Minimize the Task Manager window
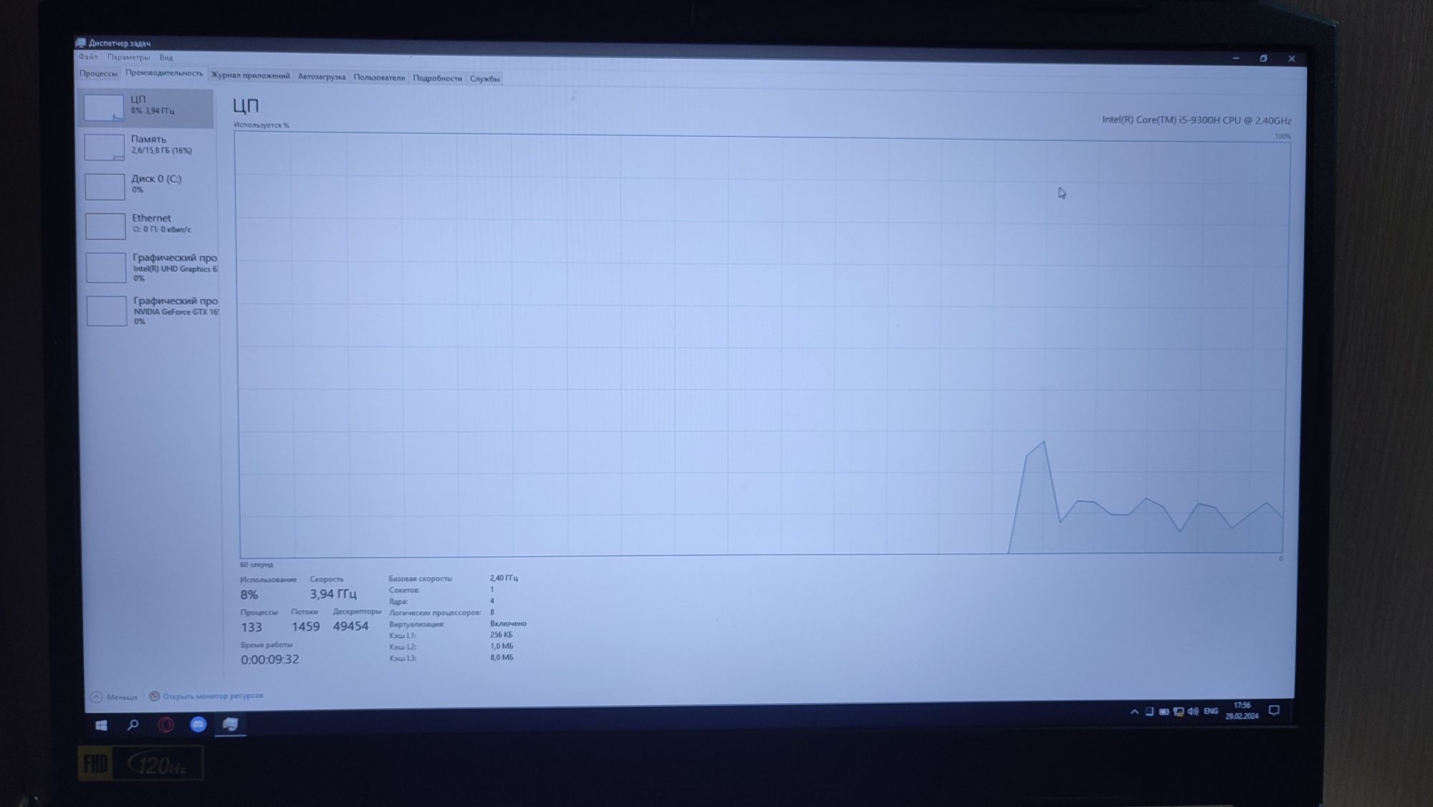The height and width of the screenshot is (807, 1433). click(x=1236, y=58)
